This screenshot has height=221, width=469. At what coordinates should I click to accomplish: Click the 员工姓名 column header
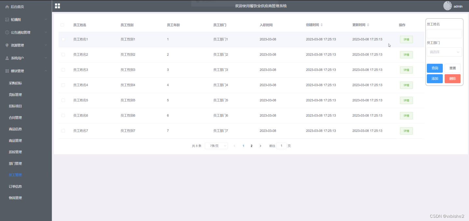80,25
